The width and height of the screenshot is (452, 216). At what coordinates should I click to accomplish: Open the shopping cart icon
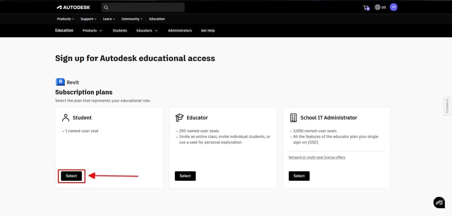pos(366,7)
